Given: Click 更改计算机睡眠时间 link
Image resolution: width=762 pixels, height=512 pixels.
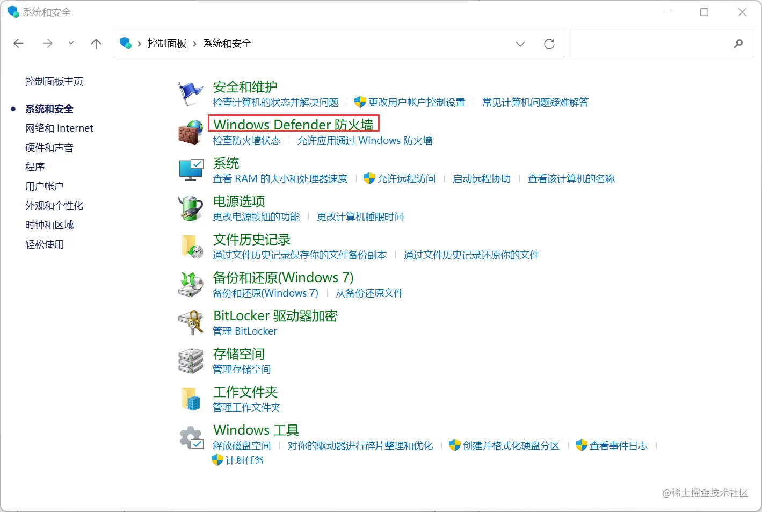Looking at the screenshot, I should pos(360,217).
